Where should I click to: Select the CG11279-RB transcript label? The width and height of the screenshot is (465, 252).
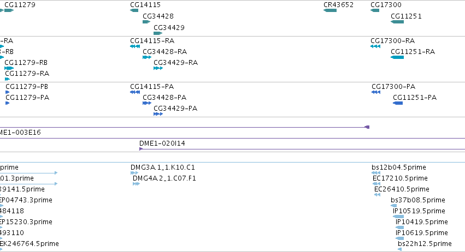pos(26,63)
